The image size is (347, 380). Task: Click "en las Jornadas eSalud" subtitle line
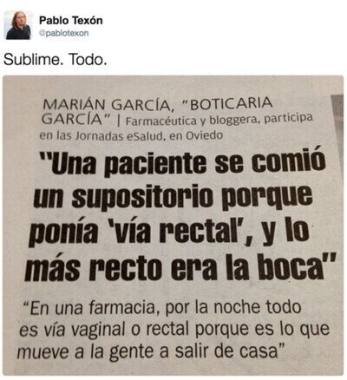tap(101, 136)
